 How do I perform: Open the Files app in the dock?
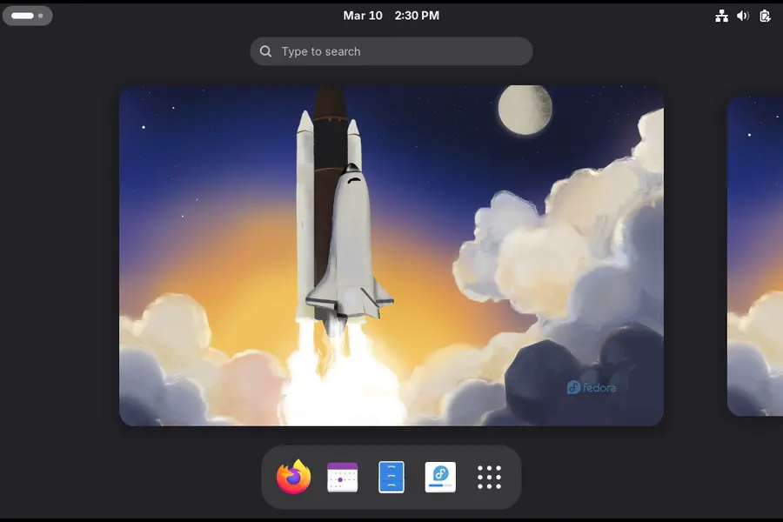click(391, 477)
